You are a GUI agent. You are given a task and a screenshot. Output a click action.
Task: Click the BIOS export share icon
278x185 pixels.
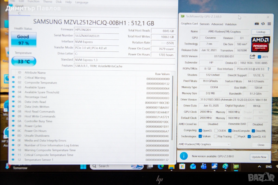tap(252, 57)
